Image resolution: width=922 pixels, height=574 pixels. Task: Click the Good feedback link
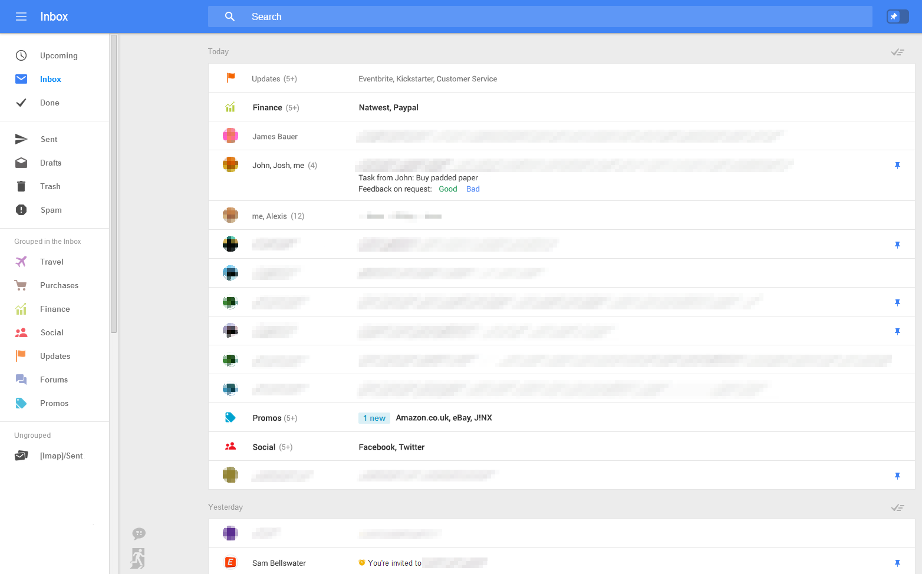(448, 189)
